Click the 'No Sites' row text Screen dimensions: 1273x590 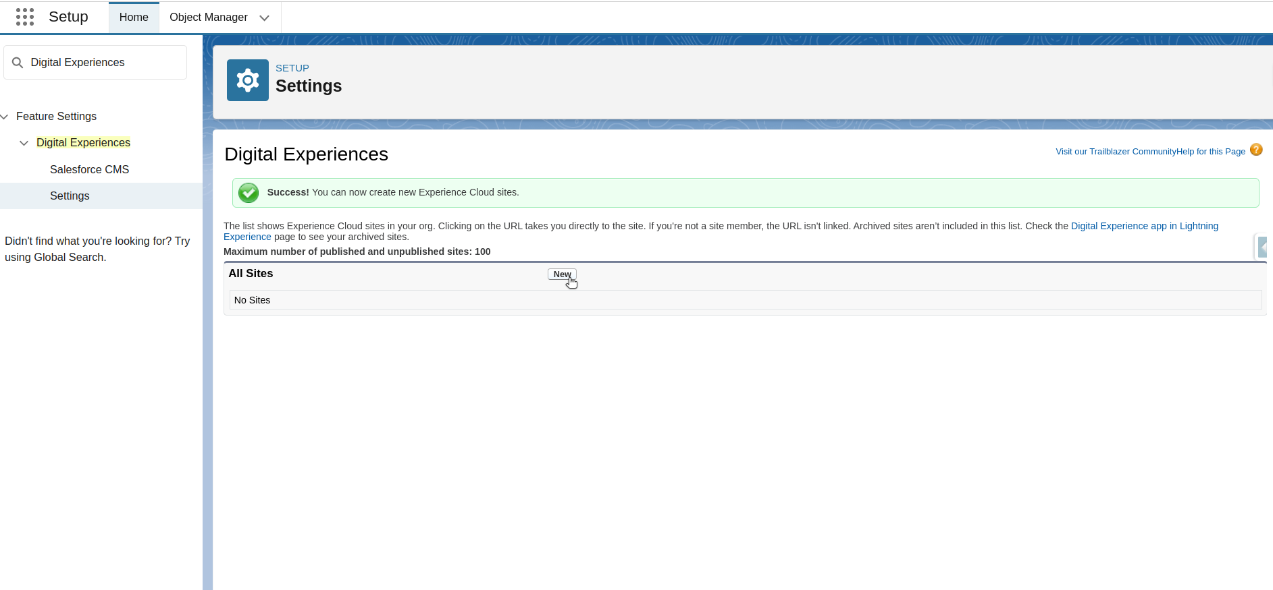click(252, 300)
